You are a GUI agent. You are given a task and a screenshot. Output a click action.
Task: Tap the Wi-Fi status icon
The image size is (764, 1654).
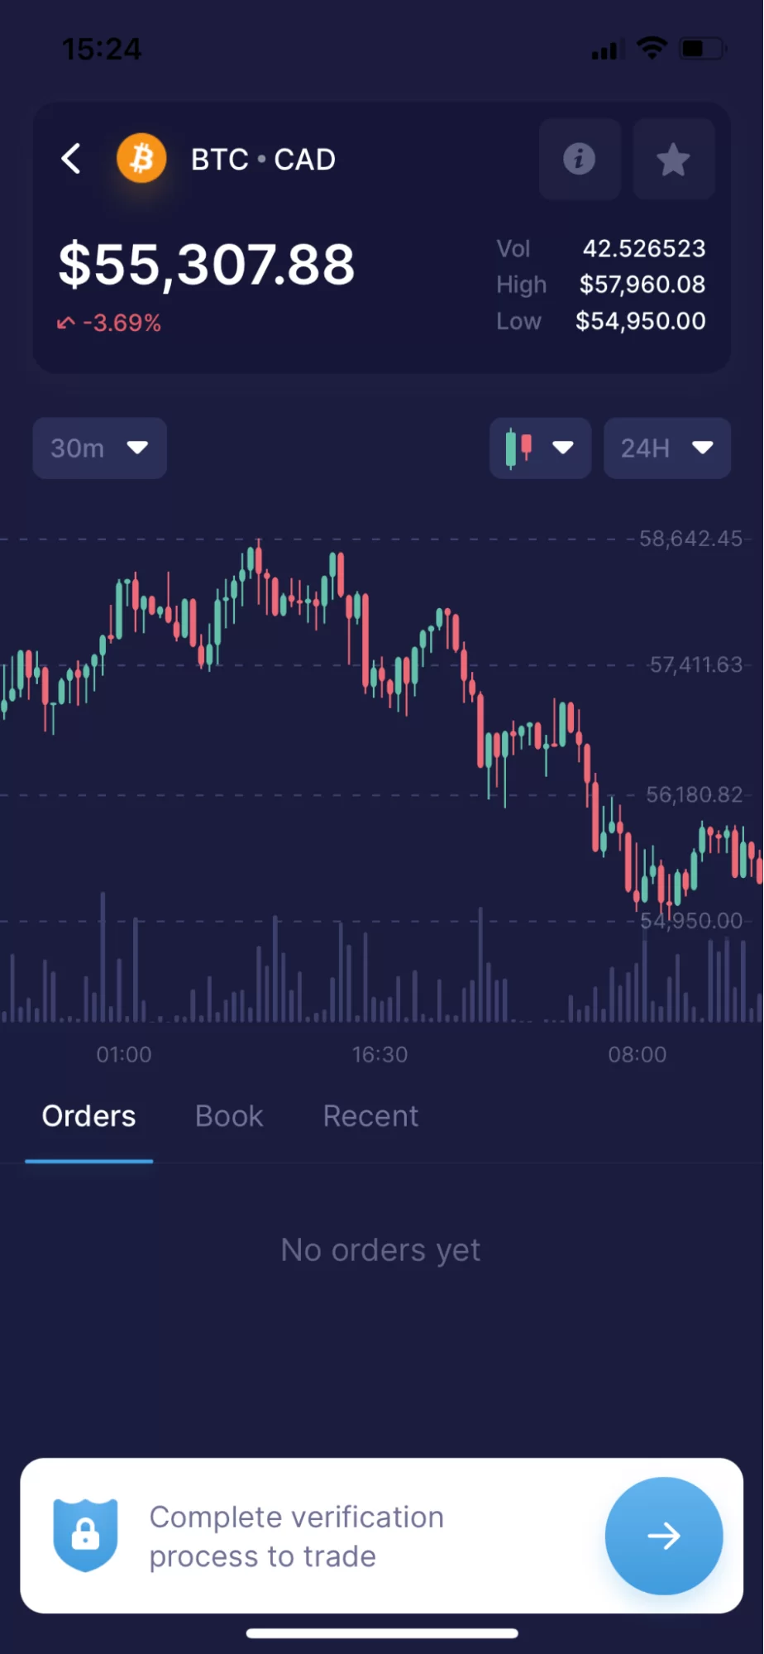coord(652,49)
